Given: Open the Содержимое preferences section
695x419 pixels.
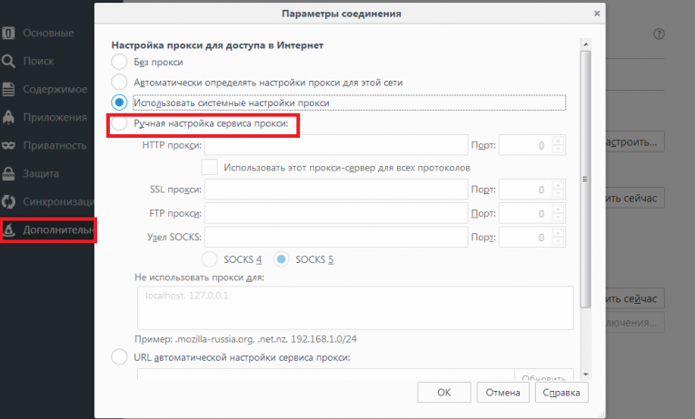Looking at the screenshot, I should (x=55, y=90).
